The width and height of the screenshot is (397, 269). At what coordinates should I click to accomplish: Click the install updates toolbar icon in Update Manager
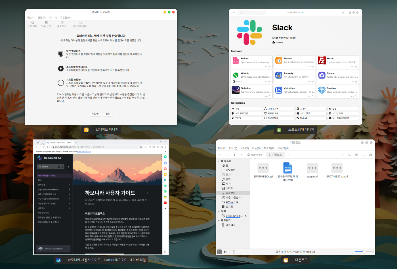(x=80, y=22)
